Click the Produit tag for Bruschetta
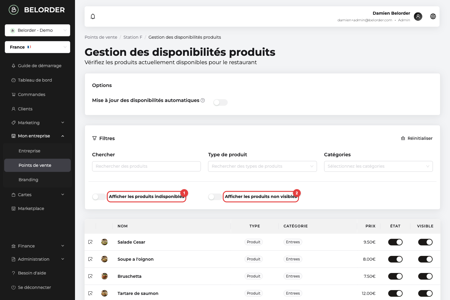450x300 pixels. click(x=253, y=276)
